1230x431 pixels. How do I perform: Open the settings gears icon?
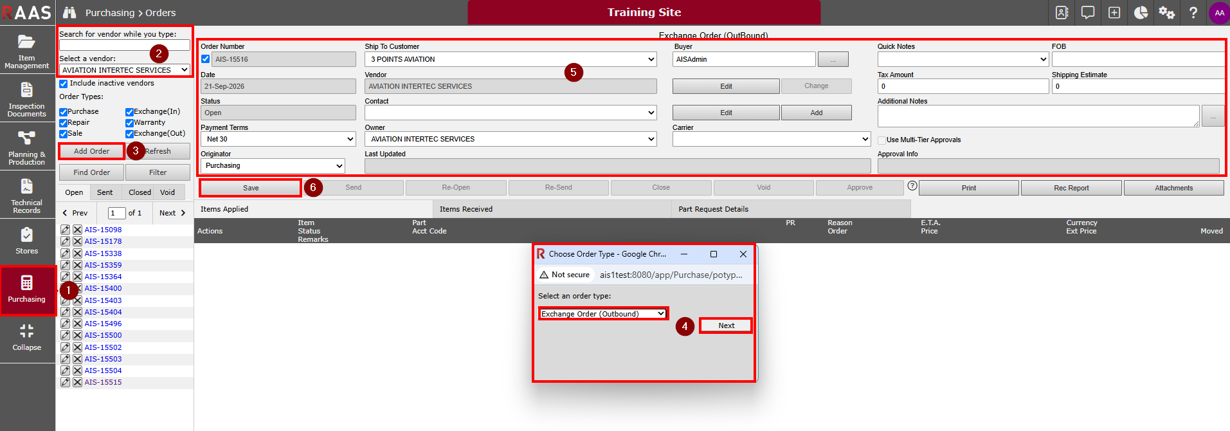pyautogui.click(x=1167, y=13)
